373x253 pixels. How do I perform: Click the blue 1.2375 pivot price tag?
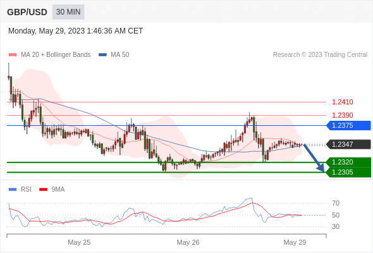coord(348,125)
